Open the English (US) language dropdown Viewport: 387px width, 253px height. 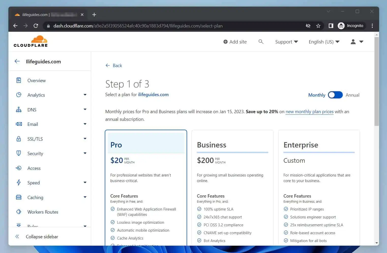324,42
